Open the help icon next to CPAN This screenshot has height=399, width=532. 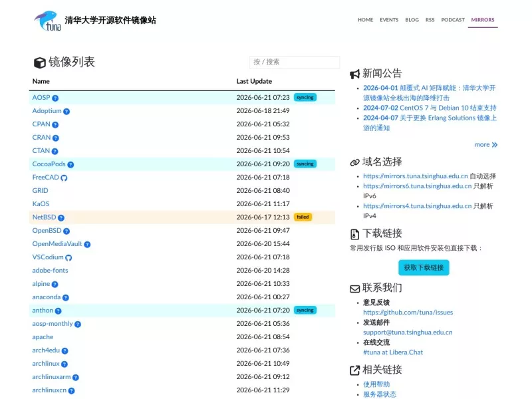point(55,124)
